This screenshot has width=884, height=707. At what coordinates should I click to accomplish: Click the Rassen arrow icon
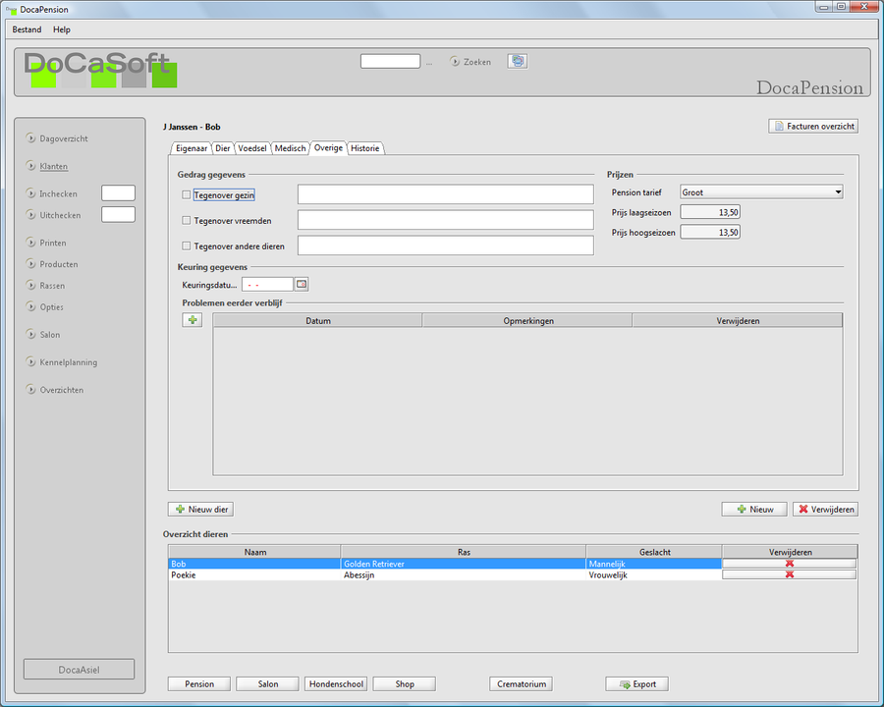pyautogui.click(x=31, y=286)
